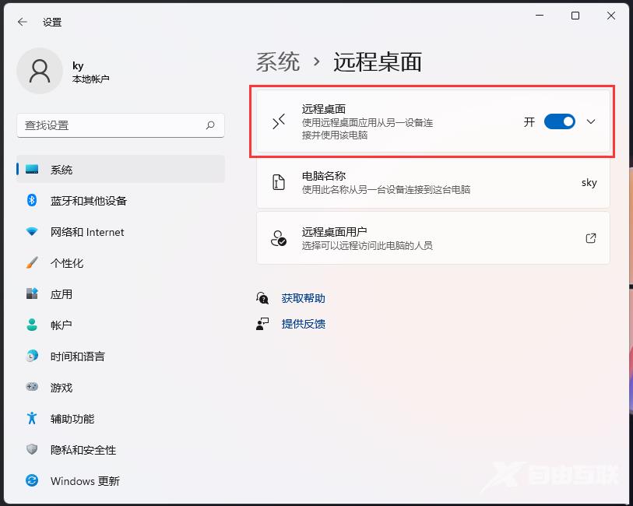Select the 游戏 controller icon

31,388
